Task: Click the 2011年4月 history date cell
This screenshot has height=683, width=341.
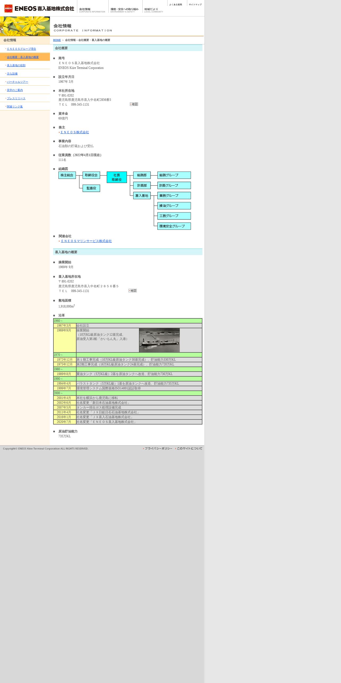Action: point(65,412)
